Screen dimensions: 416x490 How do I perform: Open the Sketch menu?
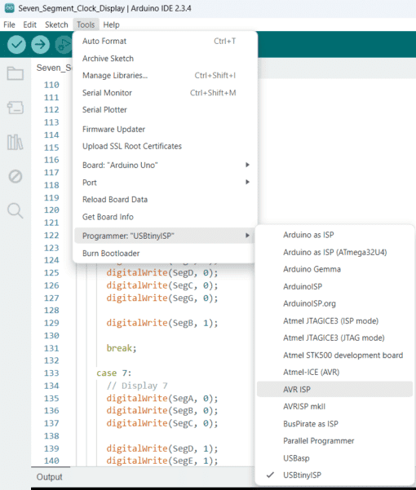pyautogui.click(x=56, y=24)
